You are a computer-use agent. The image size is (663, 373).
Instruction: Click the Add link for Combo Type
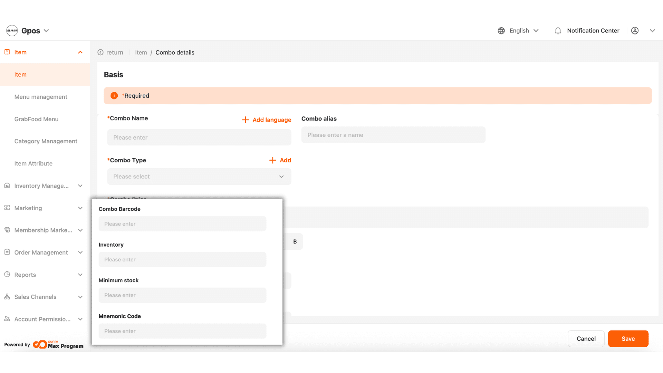285,160
